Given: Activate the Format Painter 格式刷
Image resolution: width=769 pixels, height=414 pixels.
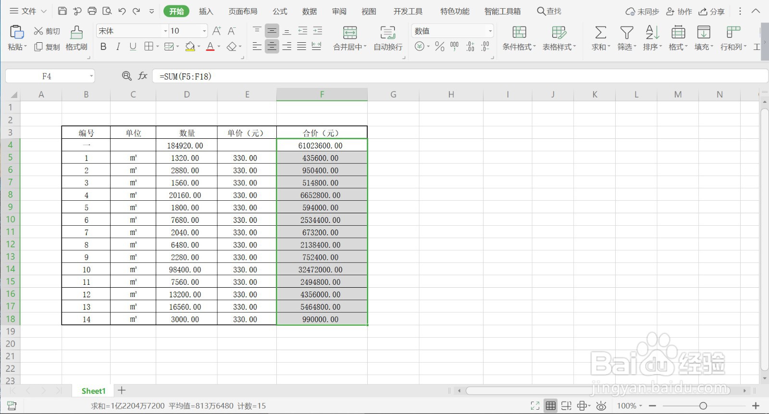Looking at the screenshot, I should tap(76, 38).
